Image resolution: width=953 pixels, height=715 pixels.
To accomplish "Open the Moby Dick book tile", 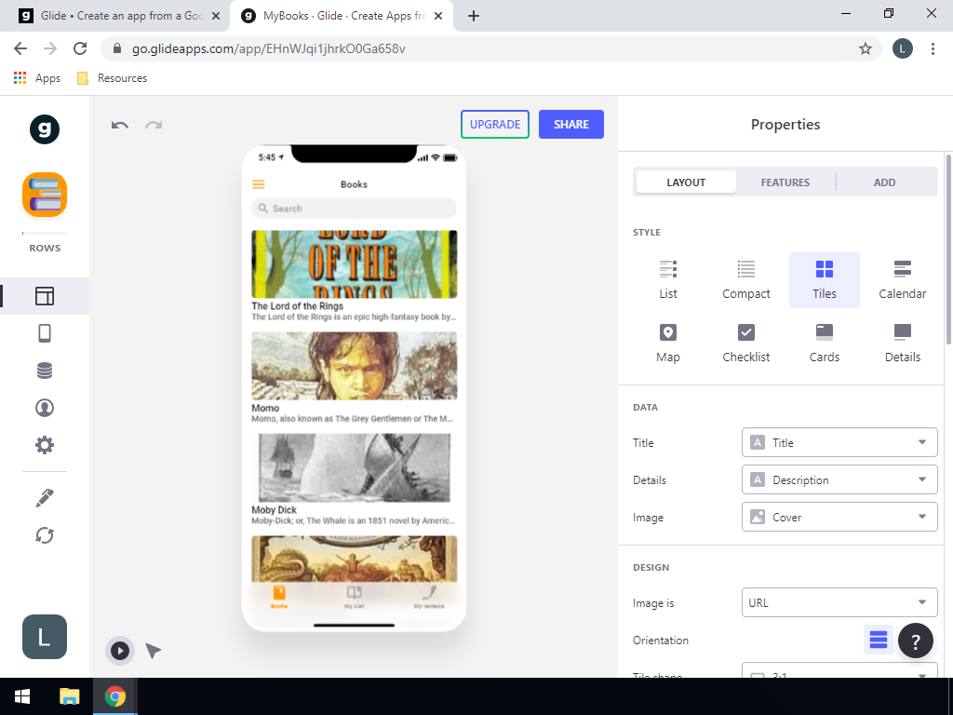I will (355, 479).
